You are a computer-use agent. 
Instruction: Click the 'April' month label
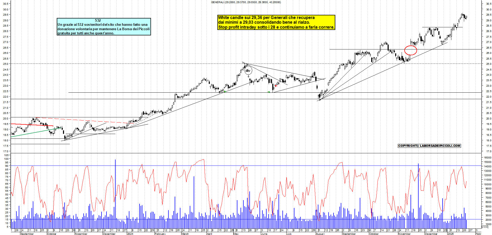coord(209,234)
